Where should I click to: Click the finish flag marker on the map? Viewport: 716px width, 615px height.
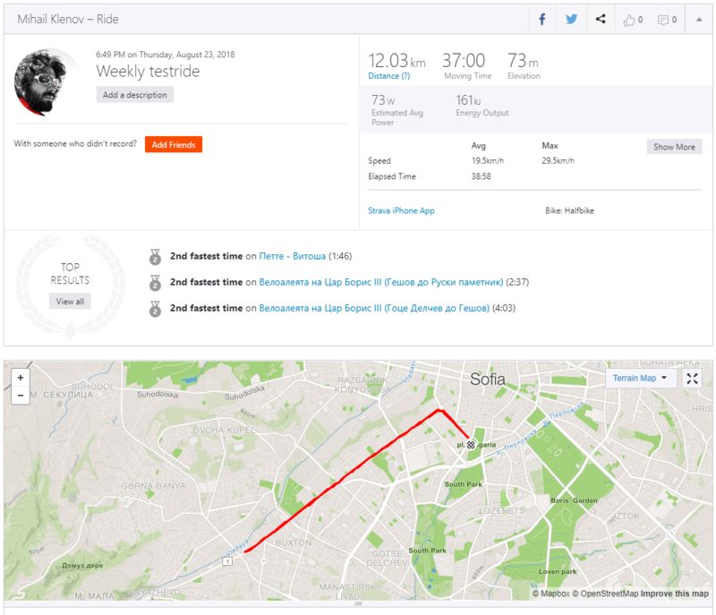click(471, 444)
